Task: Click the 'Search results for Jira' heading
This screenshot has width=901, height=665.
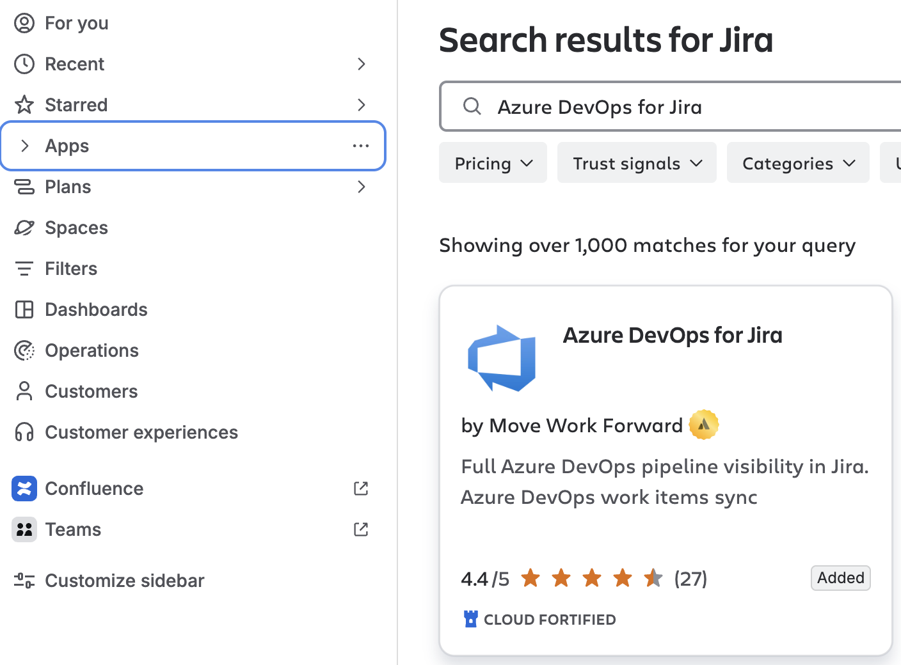Action: pos(606,40)
